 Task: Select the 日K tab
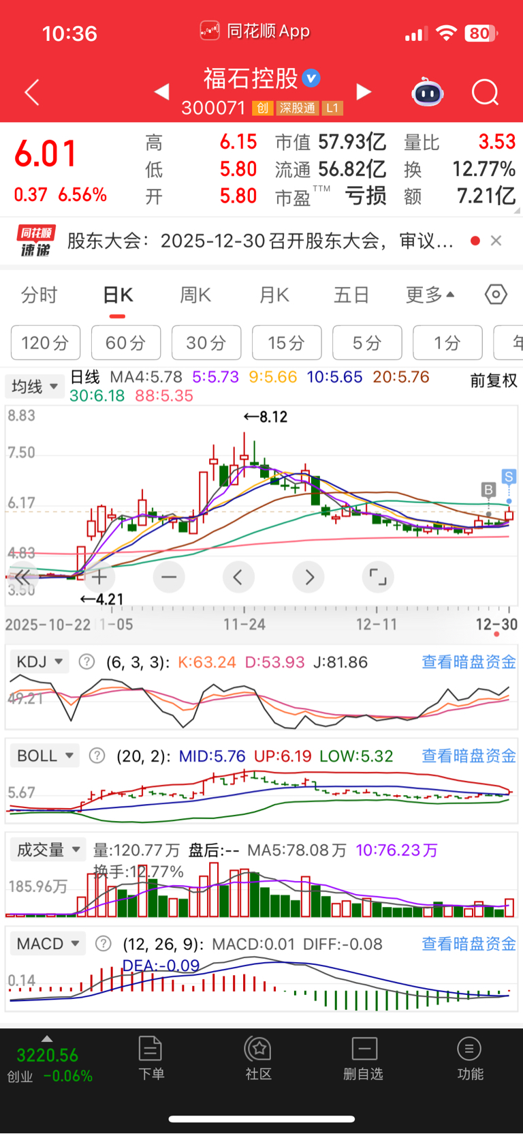pos(118,295)
